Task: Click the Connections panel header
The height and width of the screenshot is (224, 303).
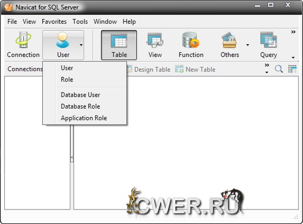Action: click(25, 69)
